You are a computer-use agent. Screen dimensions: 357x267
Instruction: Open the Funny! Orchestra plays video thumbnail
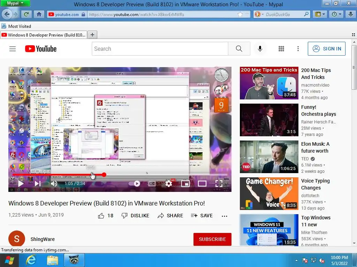pos(269,120)
